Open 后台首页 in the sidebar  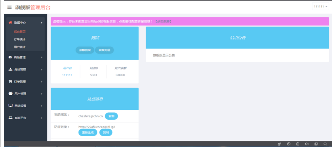point(20,31)
